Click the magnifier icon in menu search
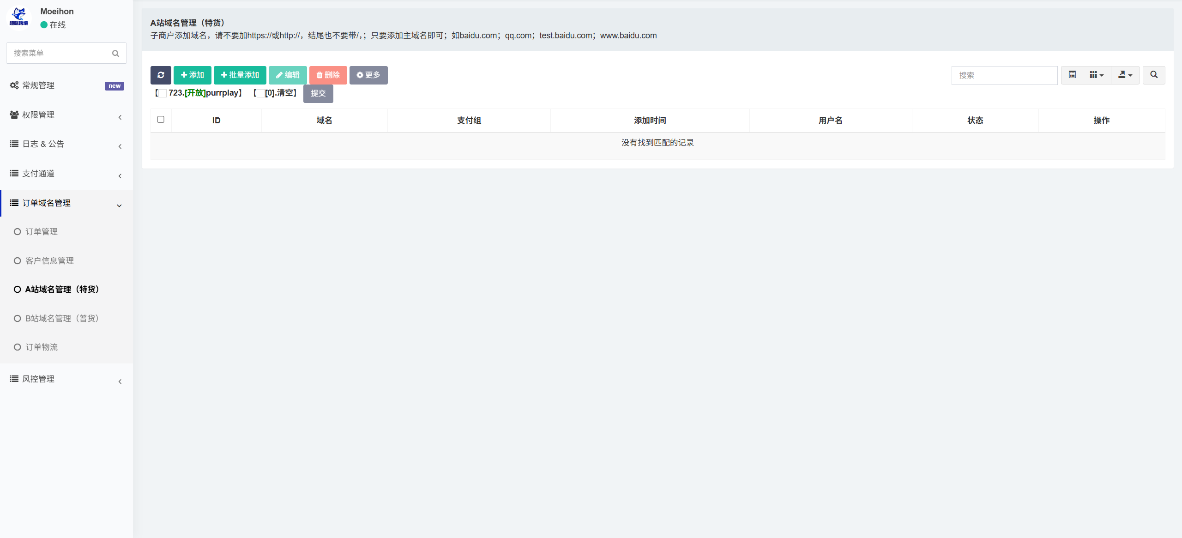Image resolution: width=1182 pixels, height=538 pixels. pos(115,54)
